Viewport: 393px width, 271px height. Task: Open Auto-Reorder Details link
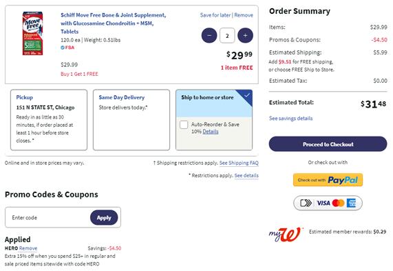tap(211, 132)
